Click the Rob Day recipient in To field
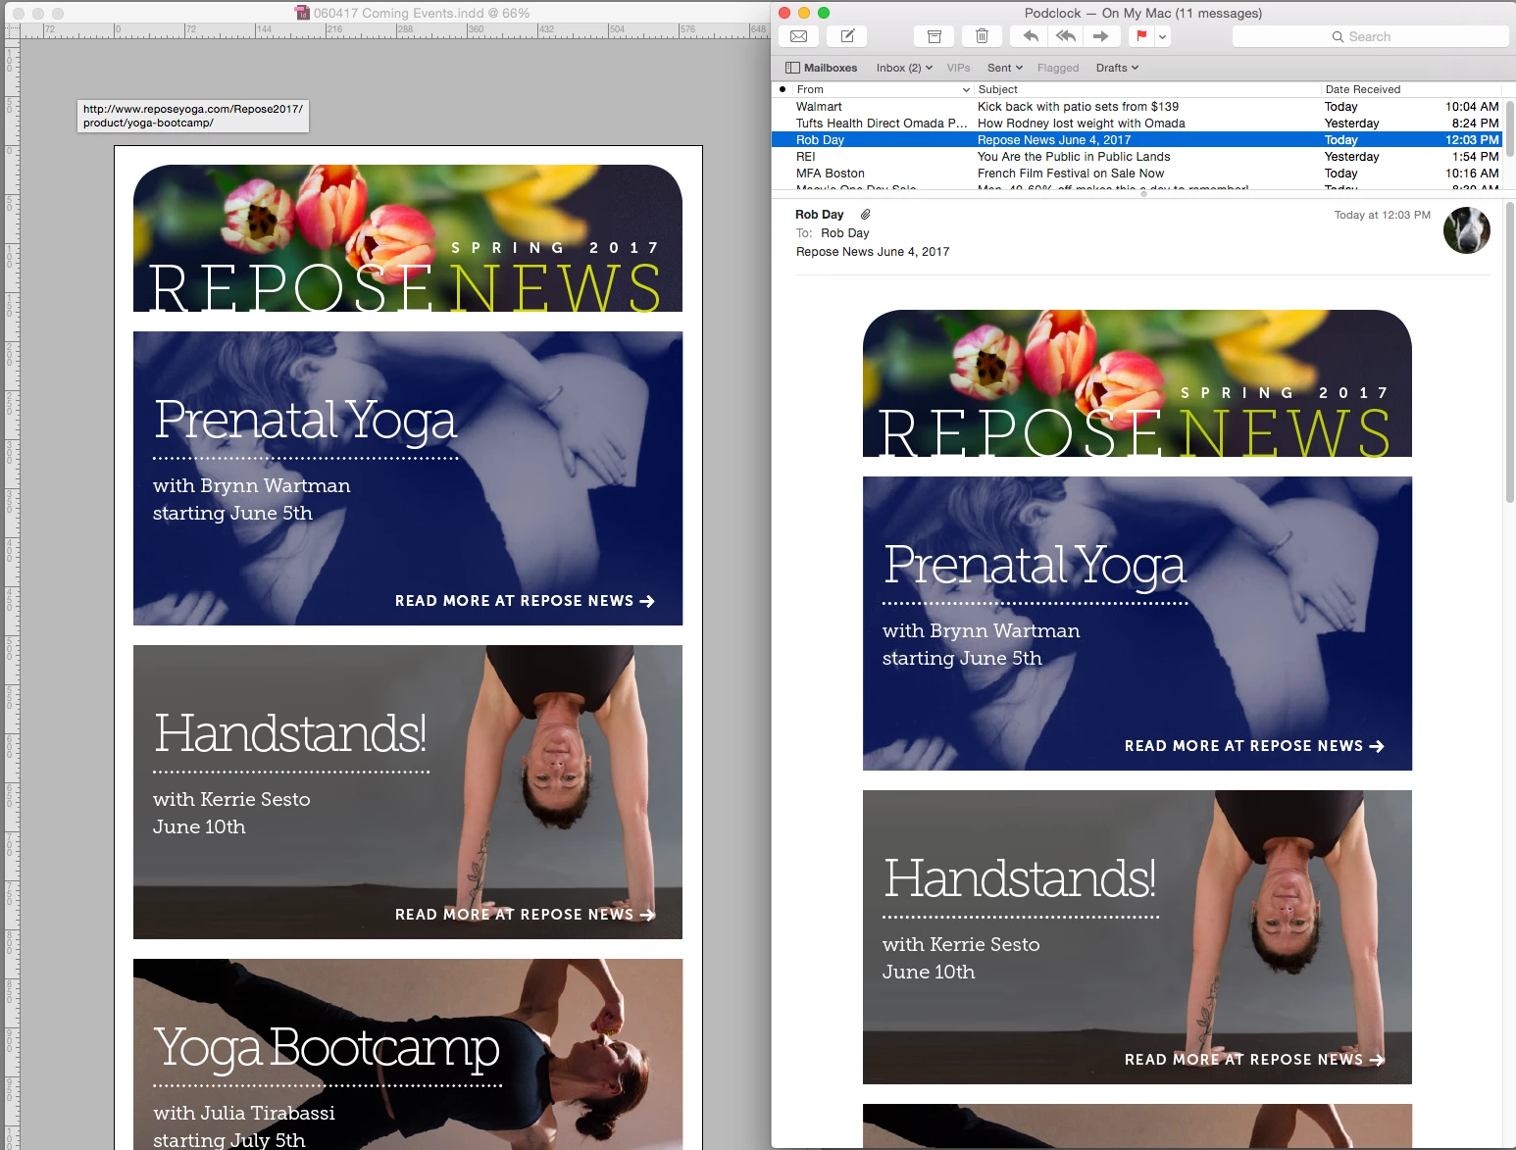The height and width of the screenshot is (1150, 1516). click(844, 233)
